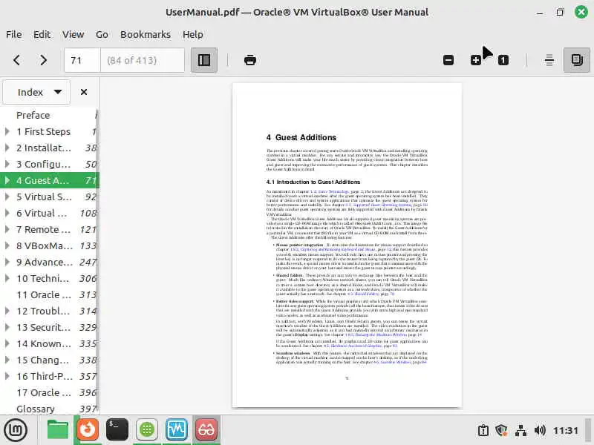Screen dimensions: 594x445
Task: Expand the 9 Advanced chapter
Action: (x=7, y=262)
